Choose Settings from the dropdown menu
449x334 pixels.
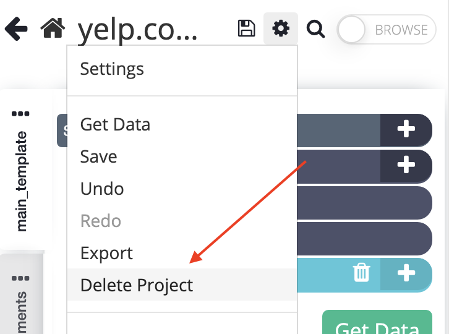(112, 69)
